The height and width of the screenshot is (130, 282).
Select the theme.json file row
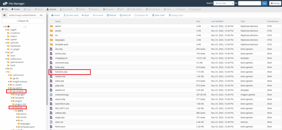click(165, 127)
